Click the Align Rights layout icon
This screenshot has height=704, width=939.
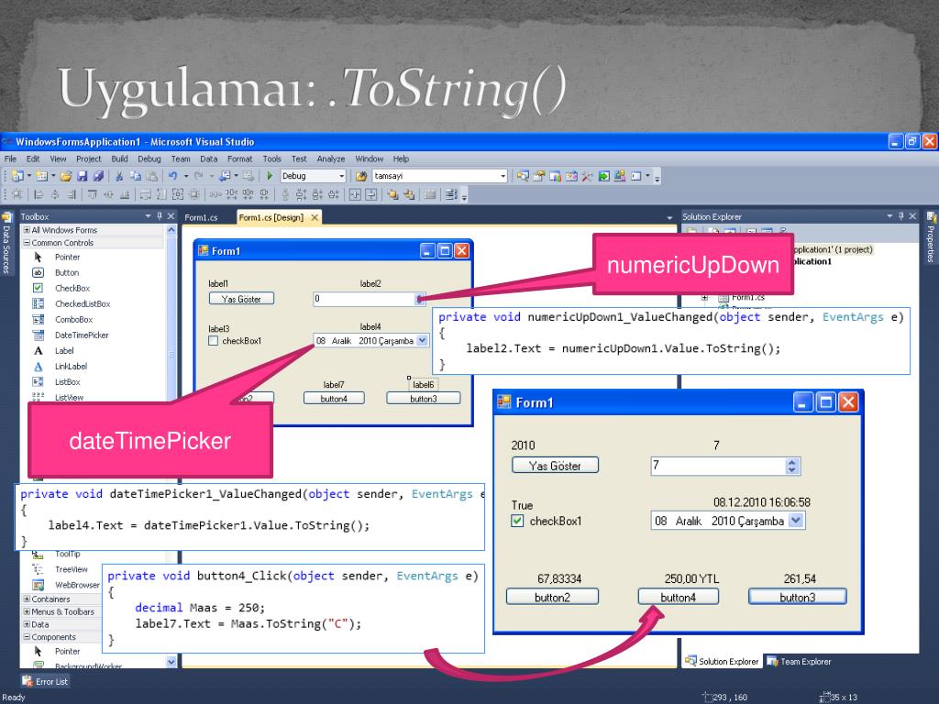[x=72, y=194]
